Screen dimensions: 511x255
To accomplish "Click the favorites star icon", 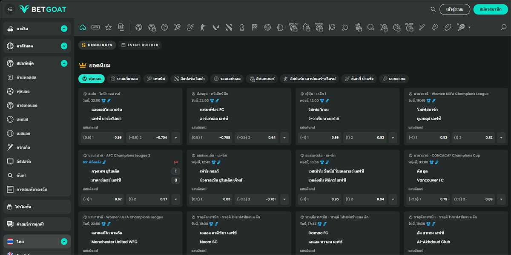I will [x=108, y=27].
